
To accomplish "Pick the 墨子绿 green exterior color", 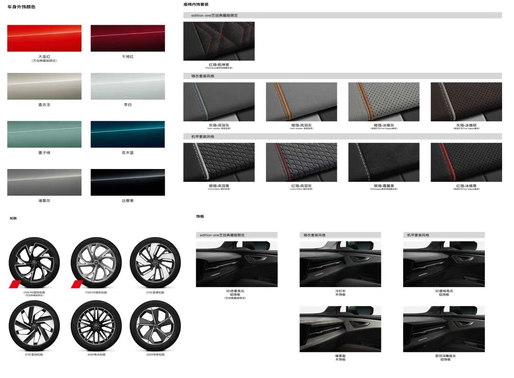I will pos(44,134).
